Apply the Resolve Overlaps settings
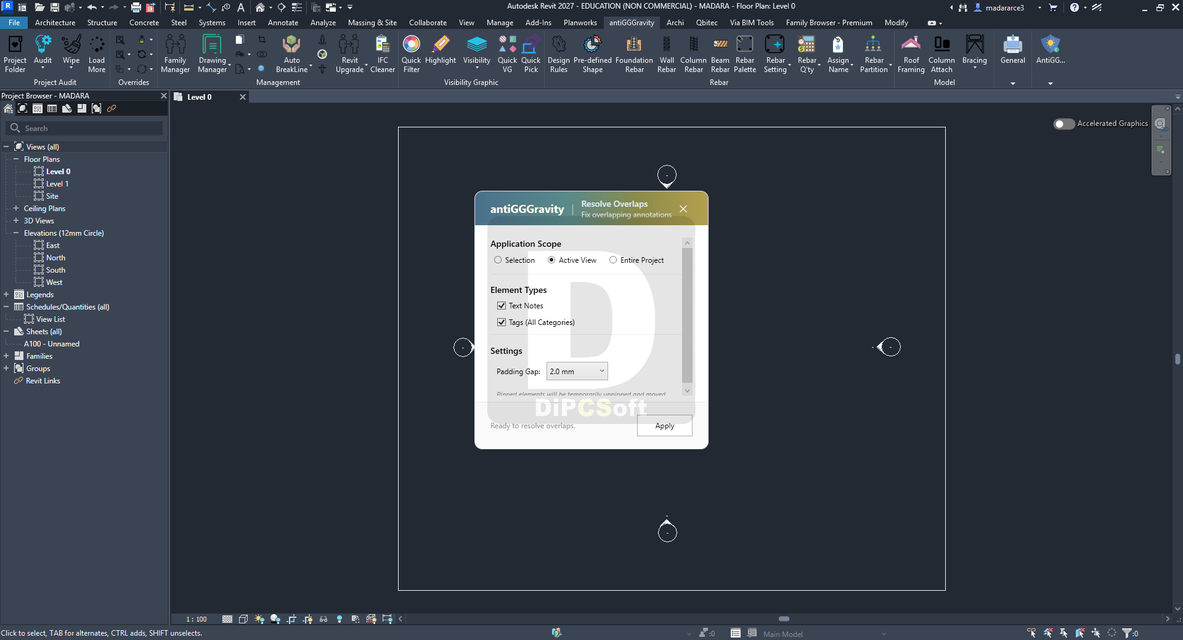 665,426
